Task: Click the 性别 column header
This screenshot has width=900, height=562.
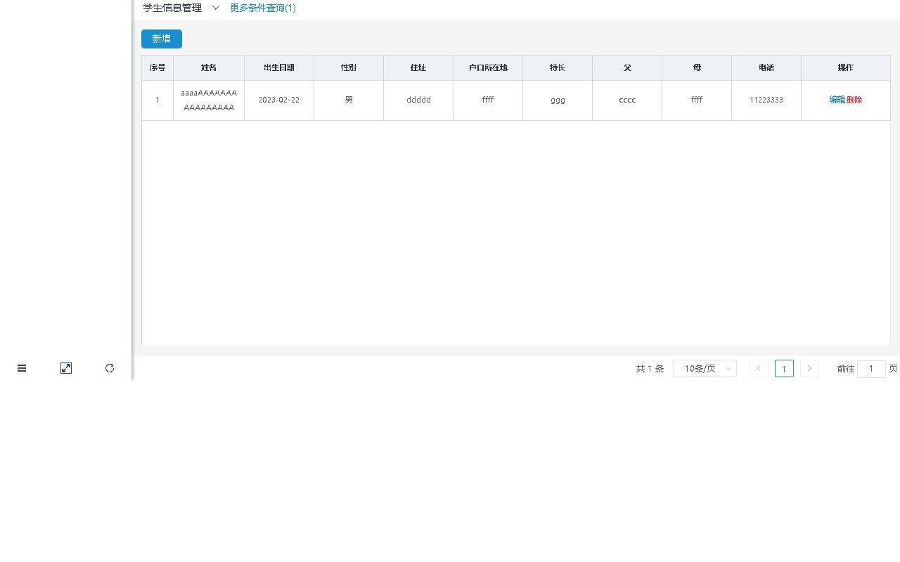Action: 349,68
